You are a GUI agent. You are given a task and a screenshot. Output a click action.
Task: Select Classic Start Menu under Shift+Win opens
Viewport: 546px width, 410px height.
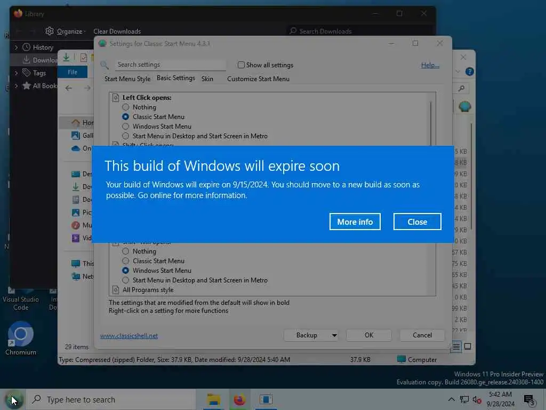(x=126, y=261)
